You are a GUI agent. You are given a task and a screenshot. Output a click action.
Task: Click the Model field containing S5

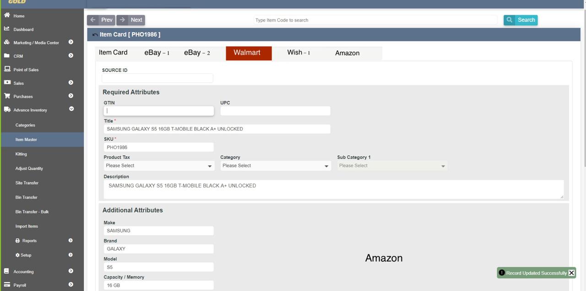point(159,267)
